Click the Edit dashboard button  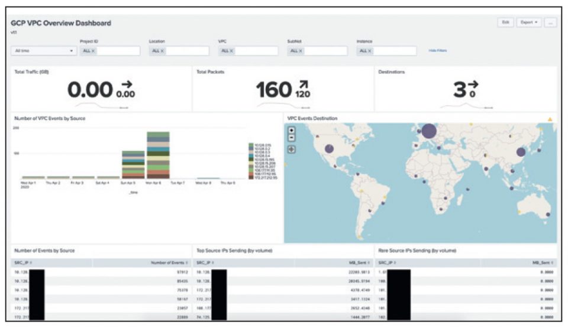505,22
